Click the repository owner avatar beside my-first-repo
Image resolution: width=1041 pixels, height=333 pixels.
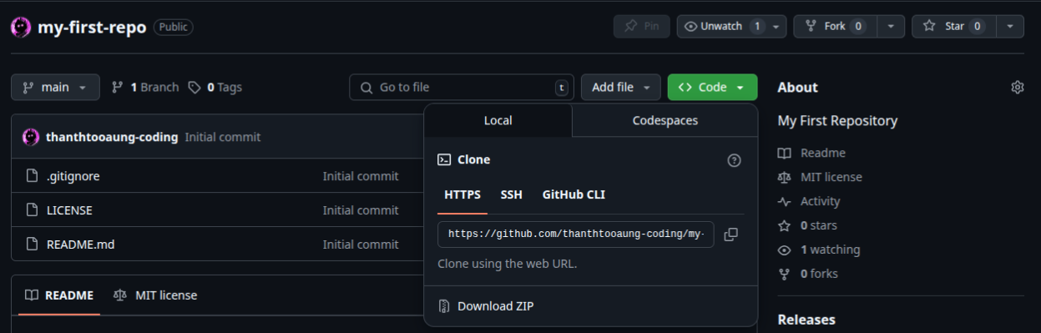pyautogui.click(x=21, y=27)
